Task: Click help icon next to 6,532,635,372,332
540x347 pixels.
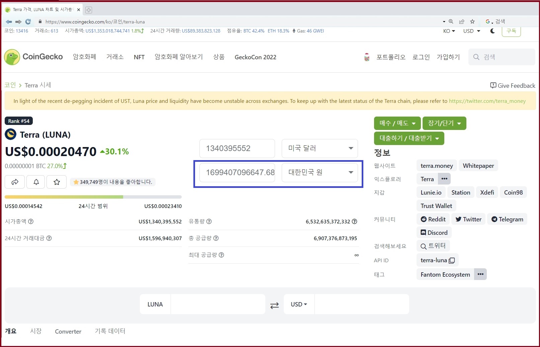Action: pyautogui.click(x=355, y=221)
